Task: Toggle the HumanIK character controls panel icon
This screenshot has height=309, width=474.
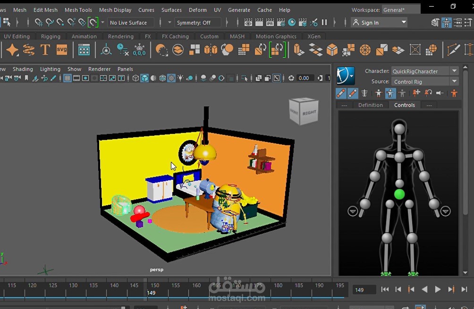Action: coord(447,23)
